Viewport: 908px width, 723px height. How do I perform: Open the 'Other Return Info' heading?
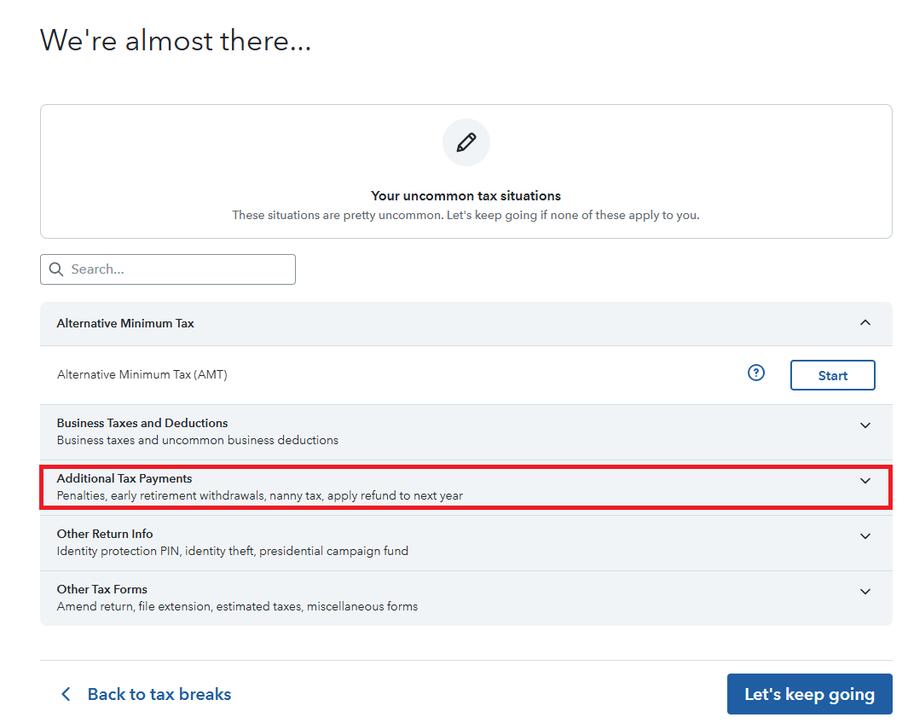click(x=105, y=534)
